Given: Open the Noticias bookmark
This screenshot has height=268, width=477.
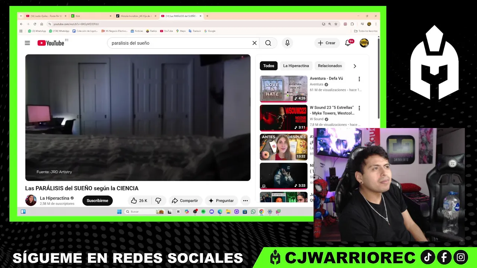Looking at the screenshot, I should click(137, 31).
